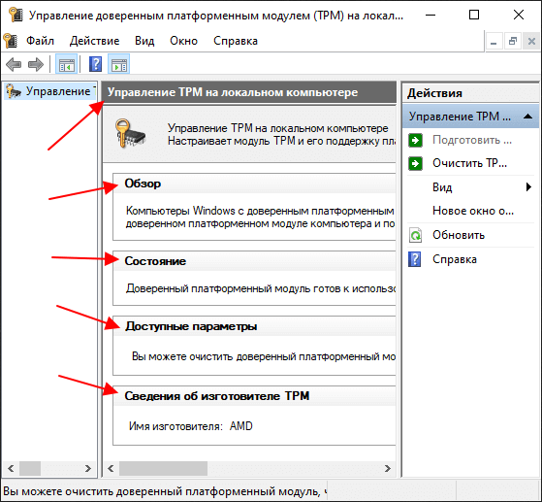Click the help icon beside Справка in Actions
Image resolution: width=542 pixels, height=502 pixels.
coord(415,259)
